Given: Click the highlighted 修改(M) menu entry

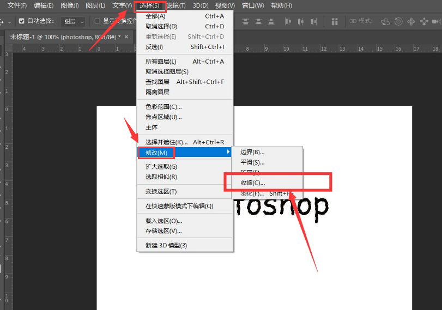Looking at the screenshot, I should (x=185, y=153).
